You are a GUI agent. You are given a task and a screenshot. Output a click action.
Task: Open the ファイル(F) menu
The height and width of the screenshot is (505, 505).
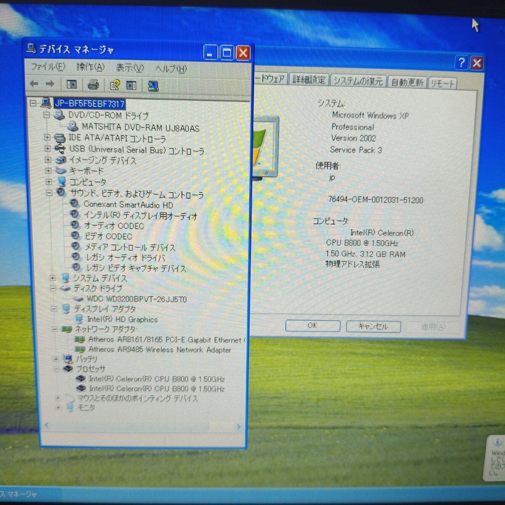pos(48,66)
